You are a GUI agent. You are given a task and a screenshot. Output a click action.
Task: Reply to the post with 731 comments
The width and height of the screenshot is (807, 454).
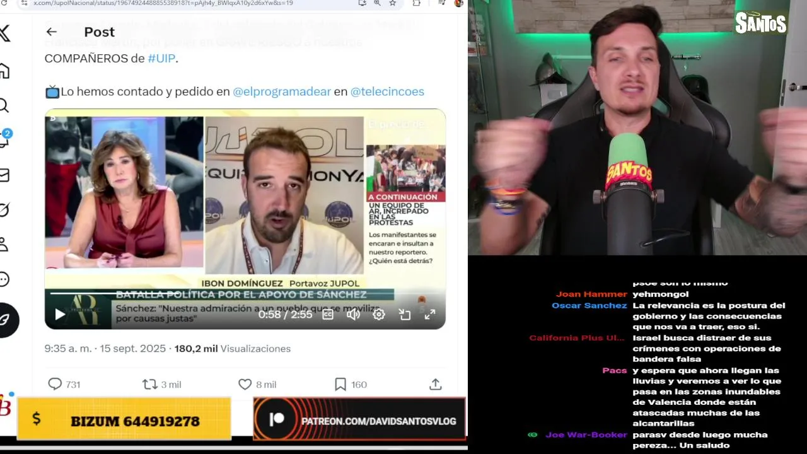point(64,384)
